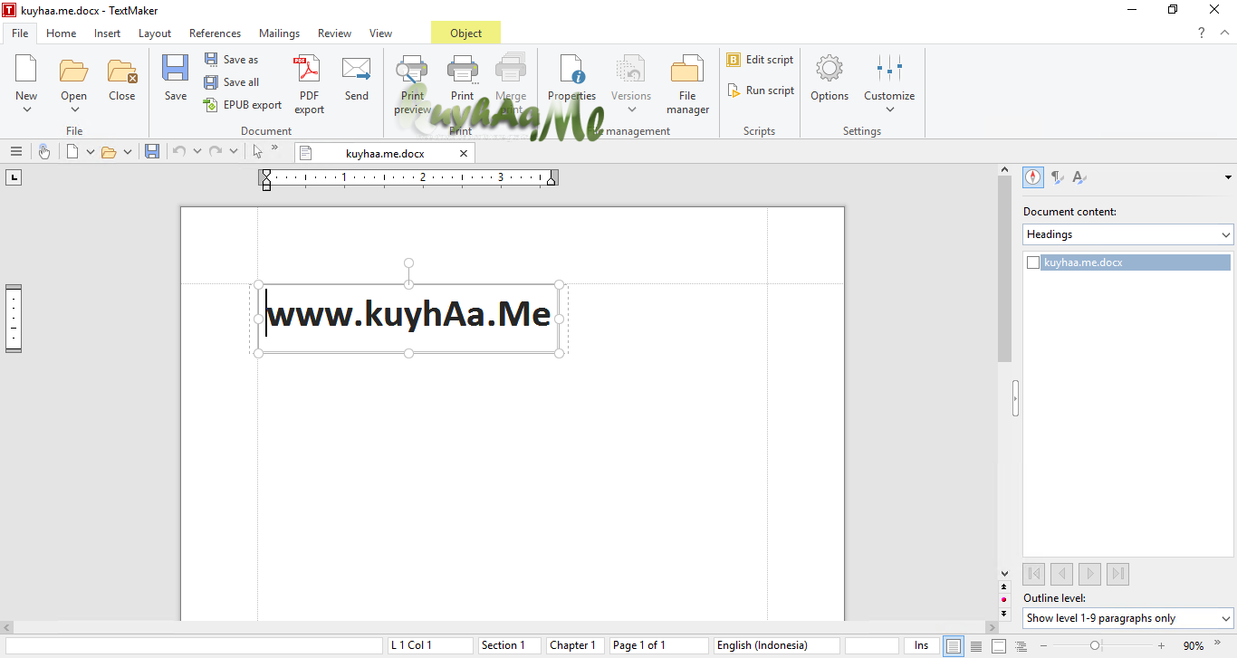
Task: Click the Redo arrow
Action: pyautogui.click(x=216, y=151)
